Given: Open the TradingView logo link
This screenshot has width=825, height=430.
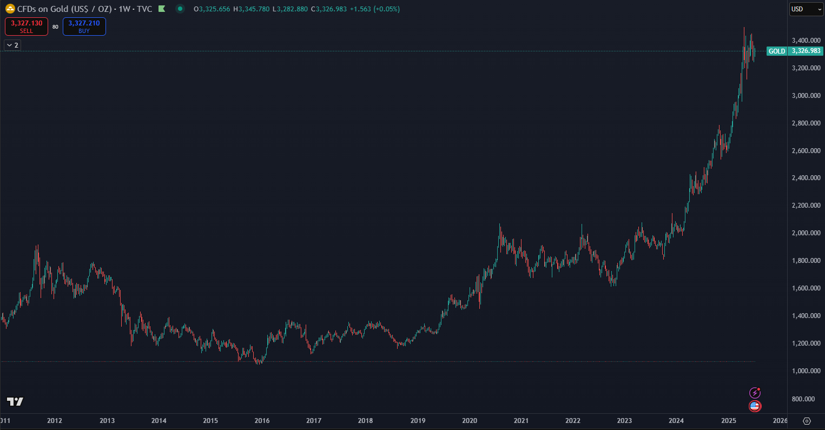Looking at the screenshot, I should coord(15,401).
